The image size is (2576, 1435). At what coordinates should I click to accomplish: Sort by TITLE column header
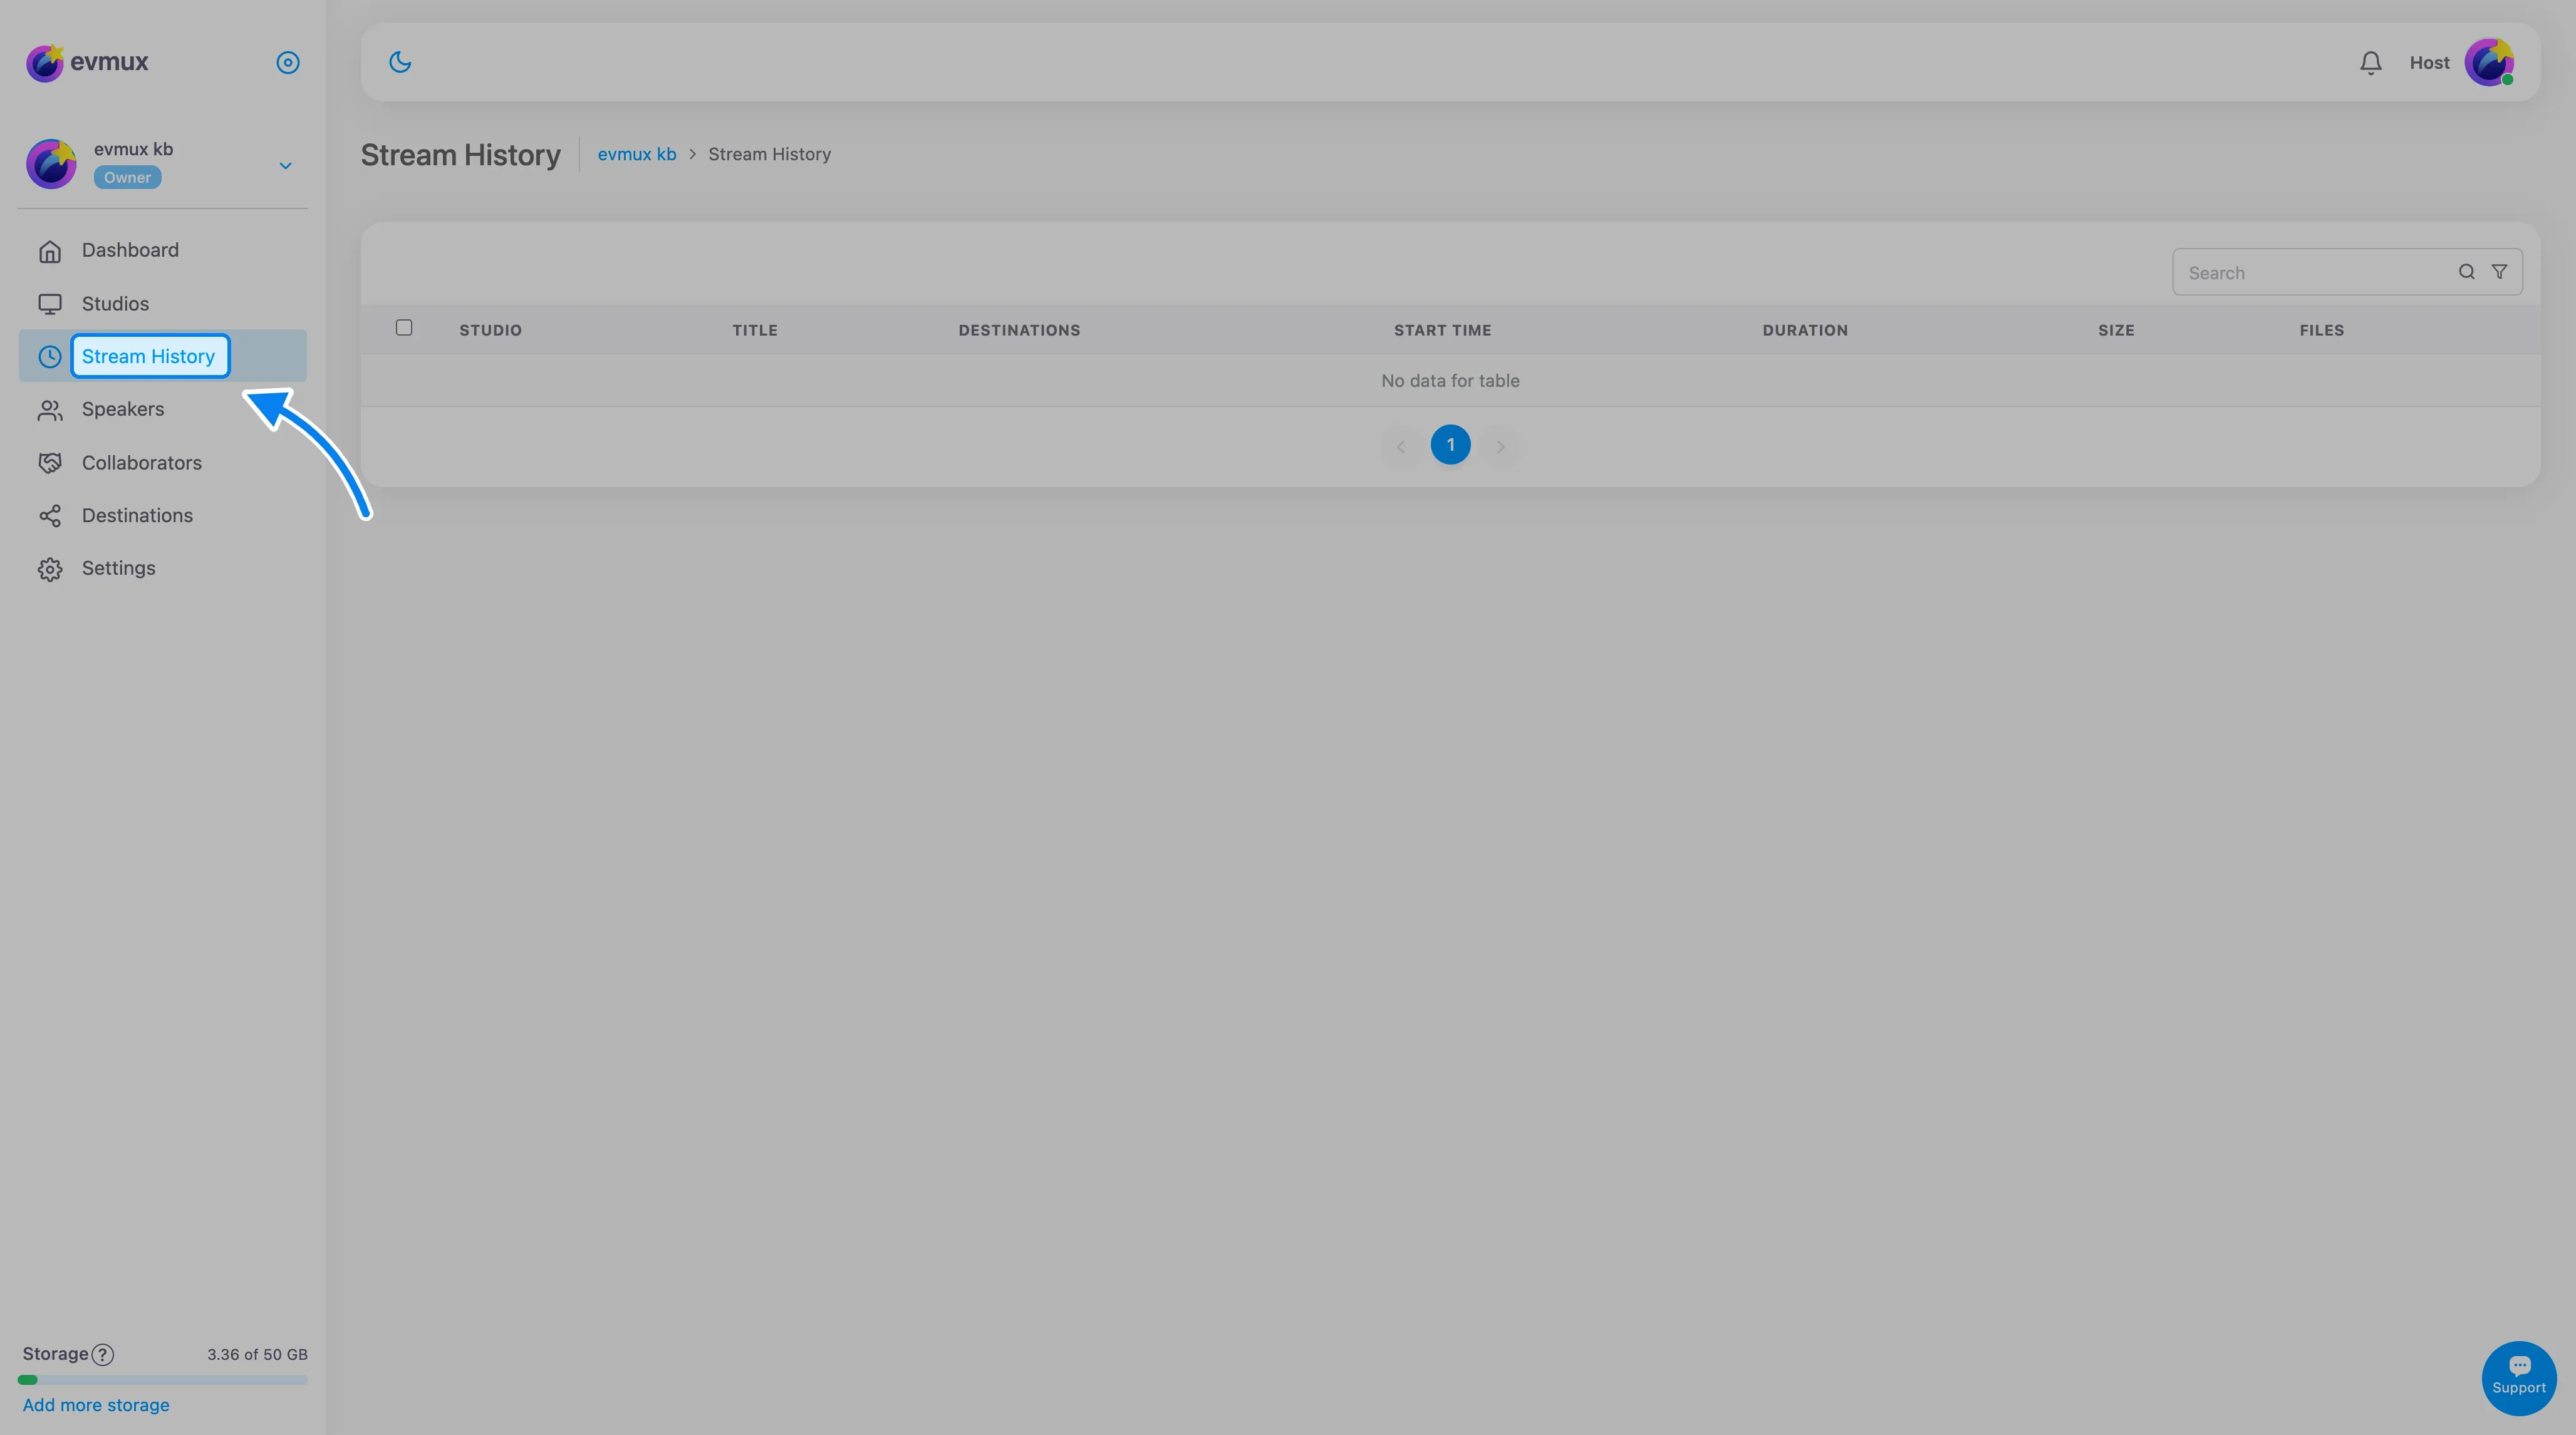754,330
